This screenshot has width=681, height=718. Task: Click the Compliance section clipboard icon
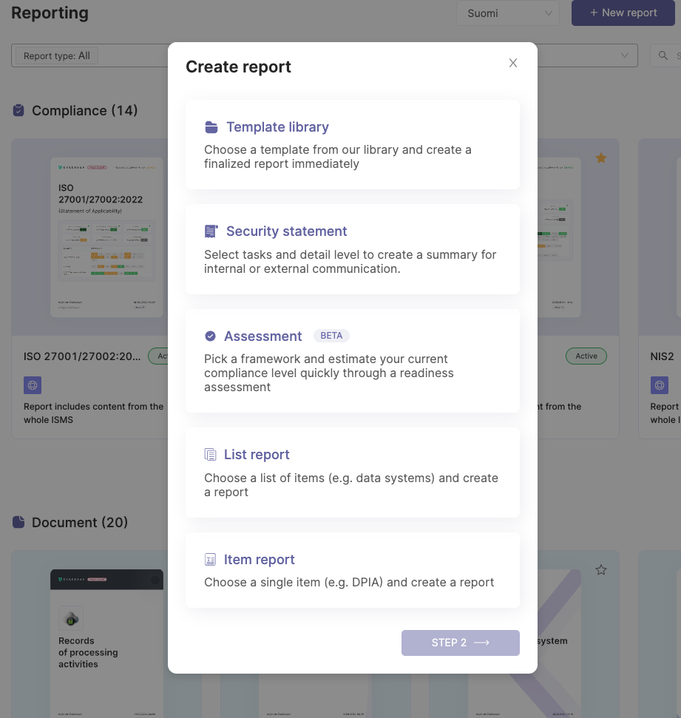pos(18,110)
